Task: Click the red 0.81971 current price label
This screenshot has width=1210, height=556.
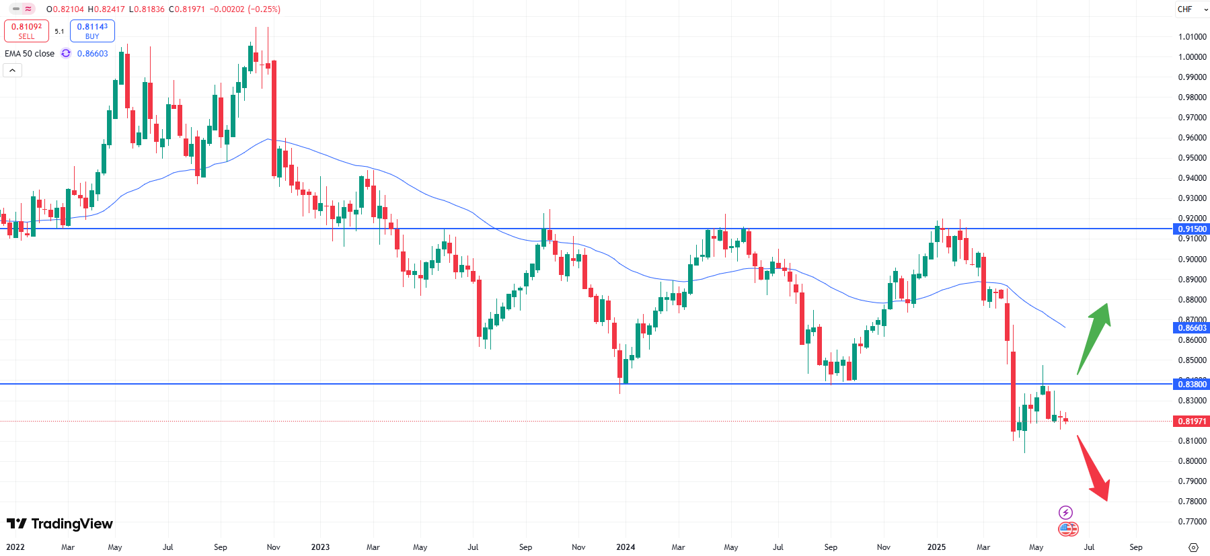Action: click(x=1193, y=422)
